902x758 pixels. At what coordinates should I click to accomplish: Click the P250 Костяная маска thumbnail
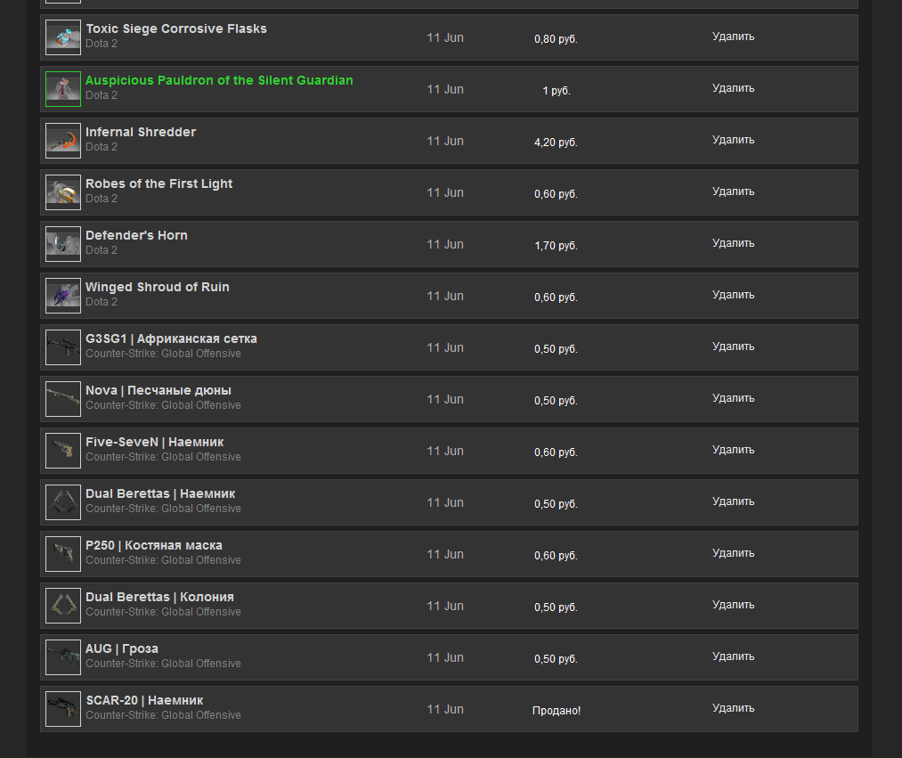[63, 554]
